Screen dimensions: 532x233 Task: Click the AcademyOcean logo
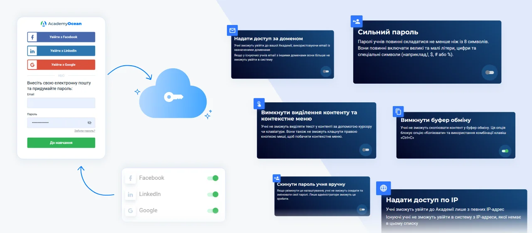coord(61,24)
